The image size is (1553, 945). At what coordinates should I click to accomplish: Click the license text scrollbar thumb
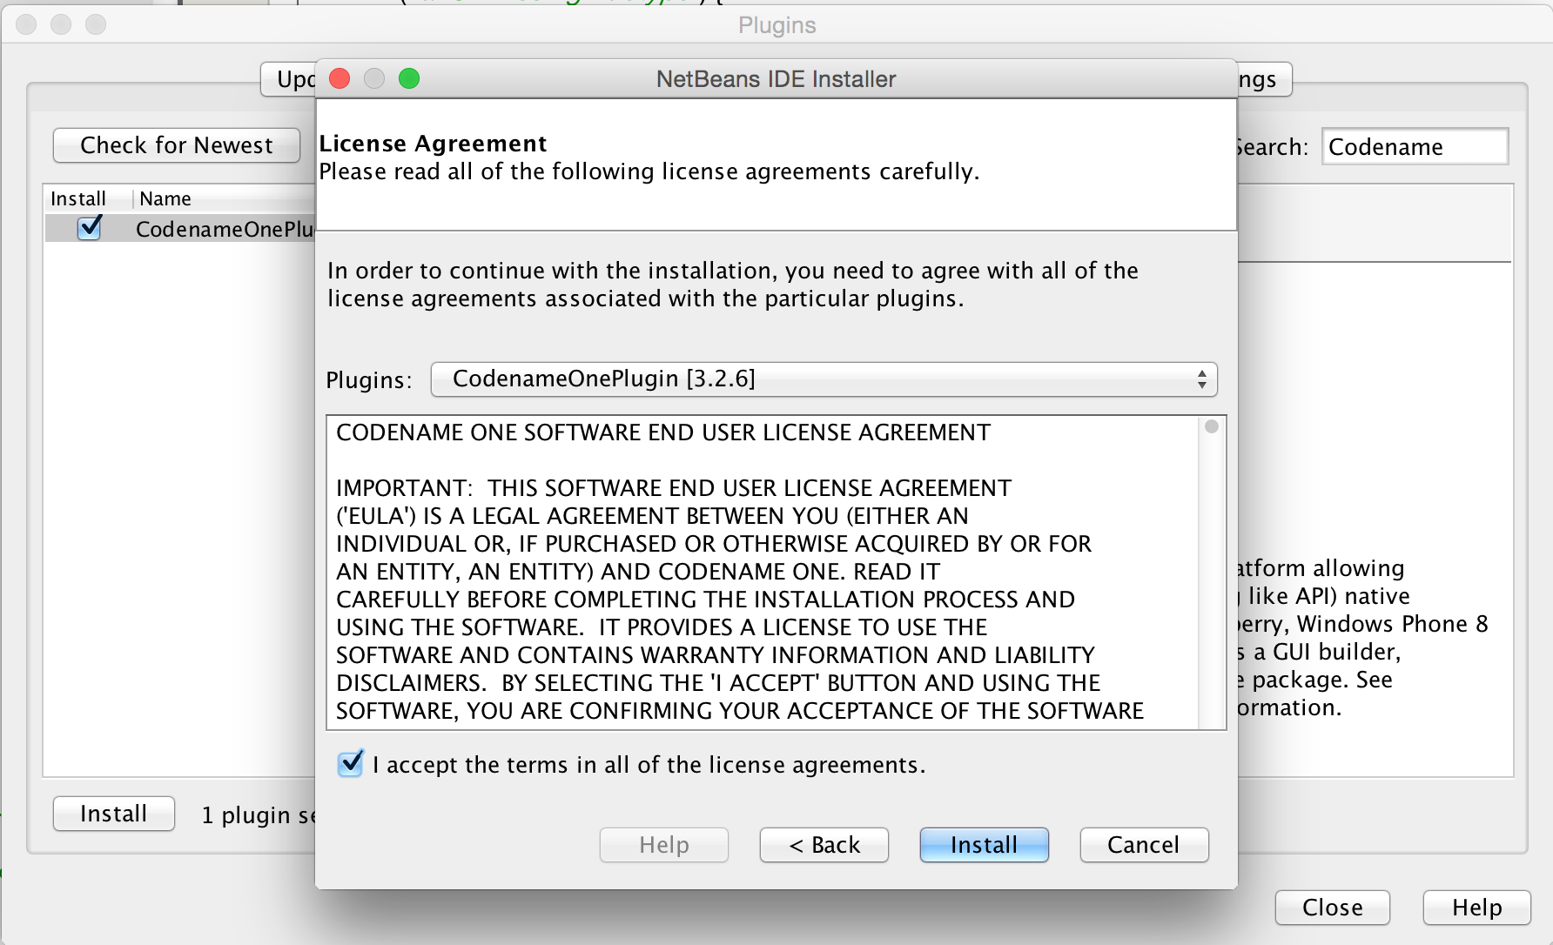click(x=1212, y=426)
